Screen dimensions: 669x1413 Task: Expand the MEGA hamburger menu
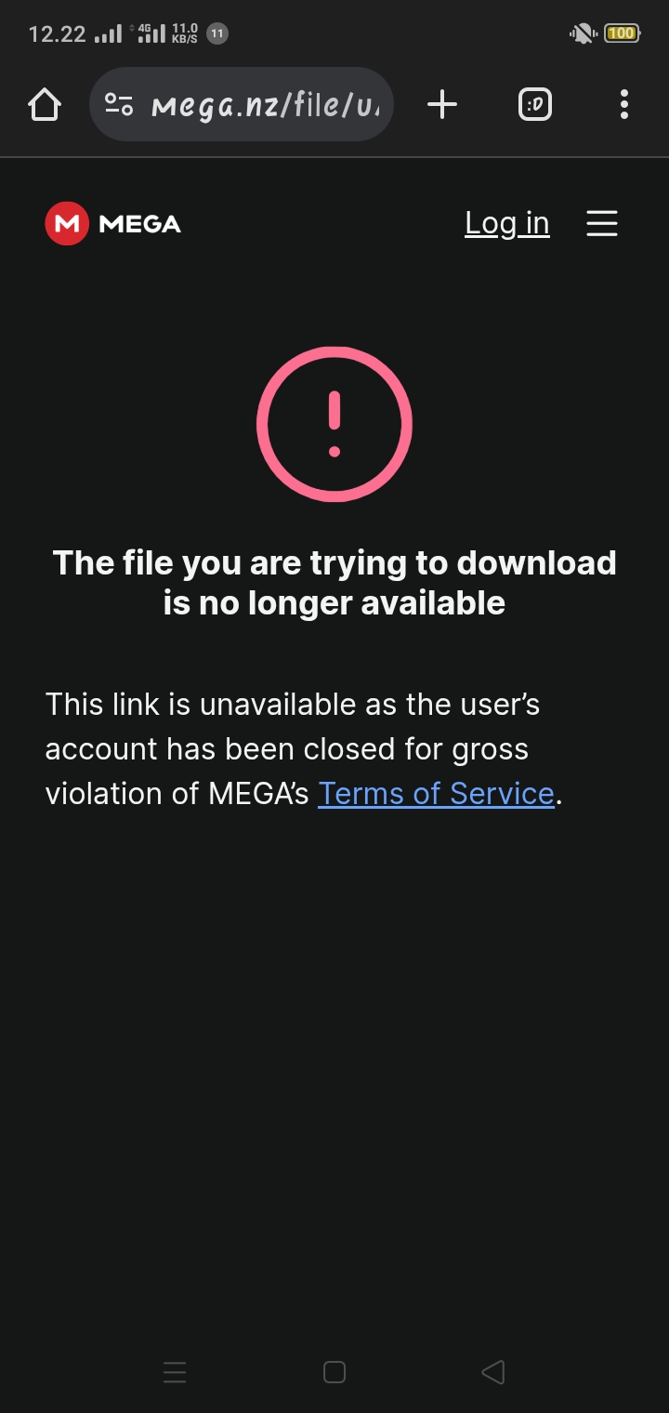coord(602,223)
